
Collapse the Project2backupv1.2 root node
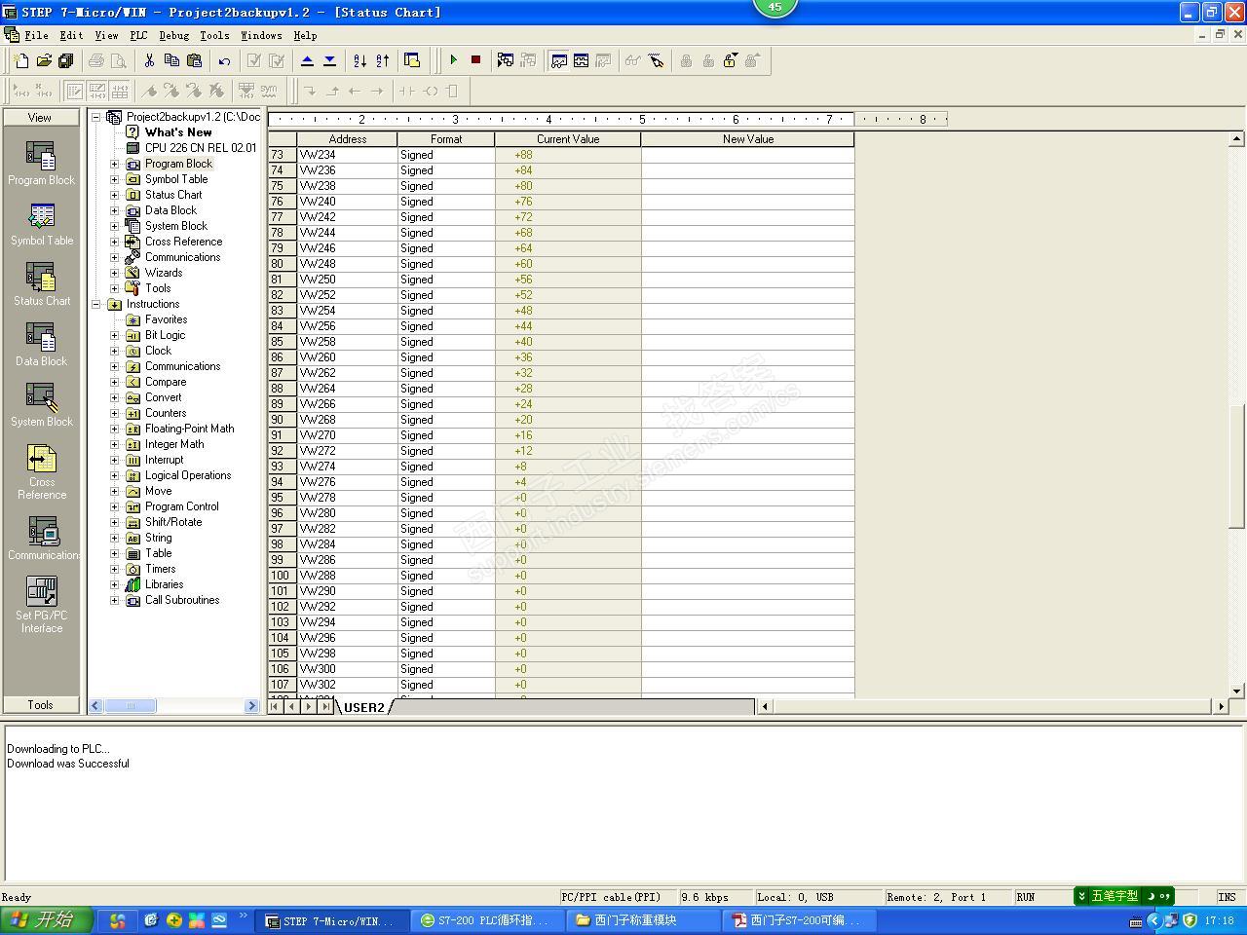96,117
